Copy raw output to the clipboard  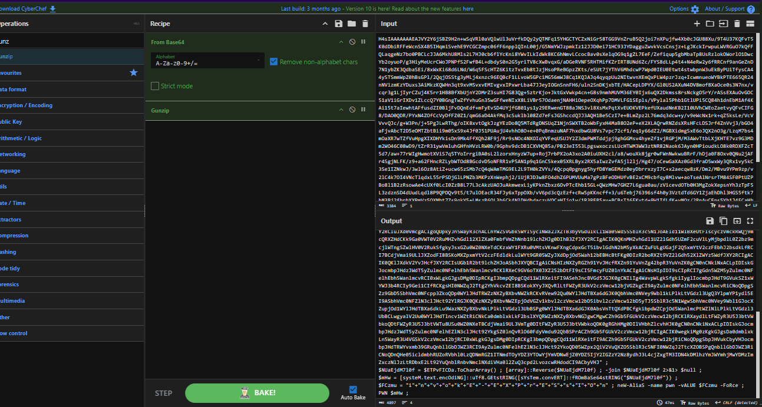click(723, 221)
